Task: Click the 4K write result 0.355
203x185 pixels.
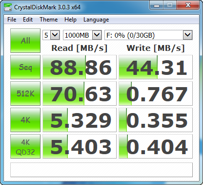Action: tap(156, 120)
